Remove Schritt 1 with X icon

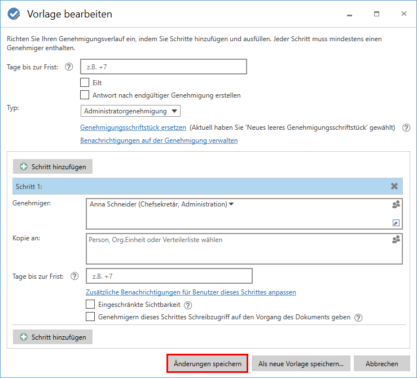tap(394, 186)
